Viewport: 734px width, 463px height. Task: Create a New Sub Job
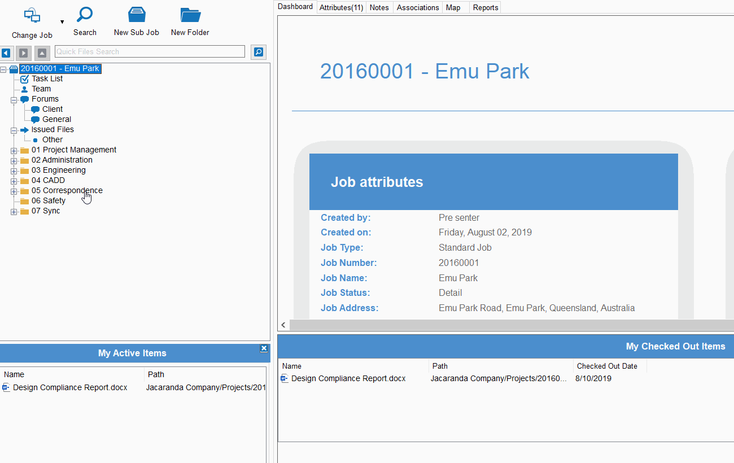(x=137, y=15)
